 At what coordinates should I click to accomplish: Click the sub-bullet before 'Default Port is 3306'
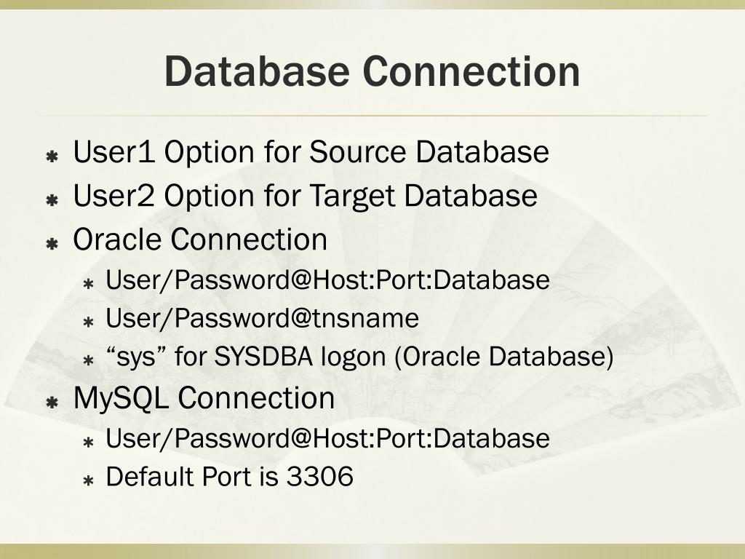click(88, 481)
